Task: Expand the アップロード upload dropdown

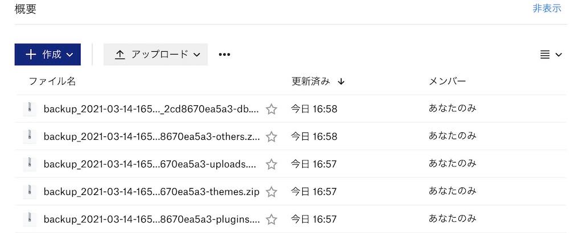Action: click(155, 55)
